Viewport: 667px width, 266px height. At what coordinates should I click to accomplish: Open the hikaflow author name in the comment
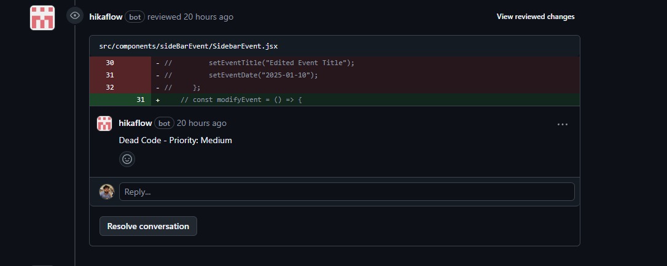135,123
